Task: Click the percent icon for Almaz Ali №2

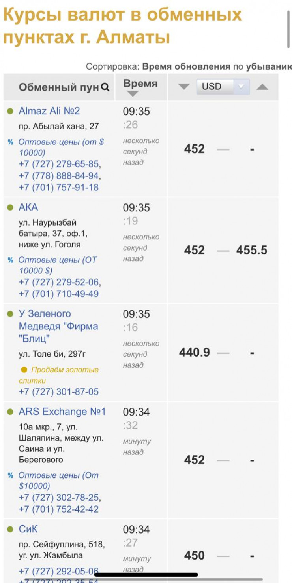Action: tap(11, 142)
